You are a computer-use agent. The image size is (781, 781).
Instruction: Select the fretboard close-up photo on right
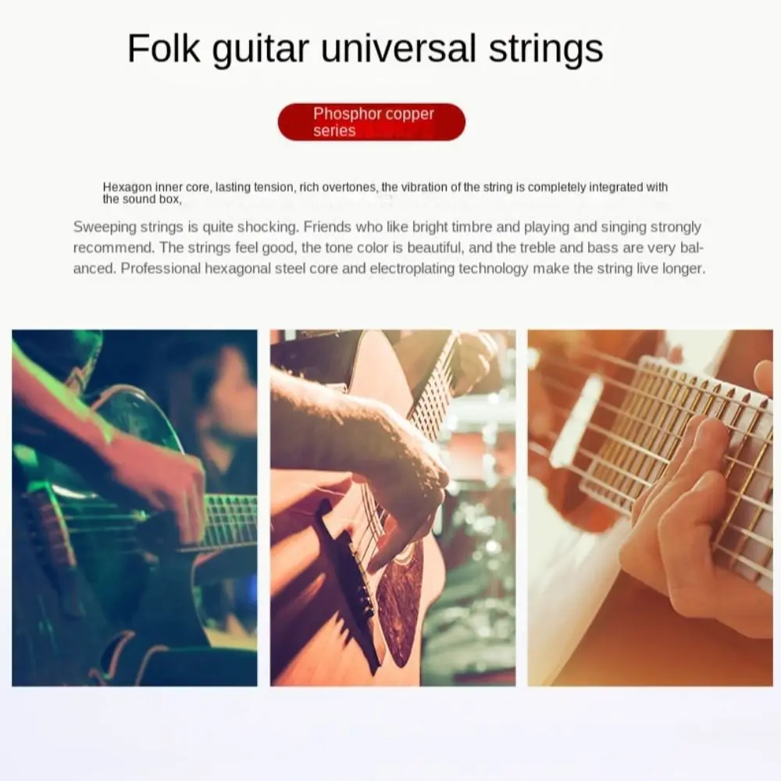[x=651, y=508]
